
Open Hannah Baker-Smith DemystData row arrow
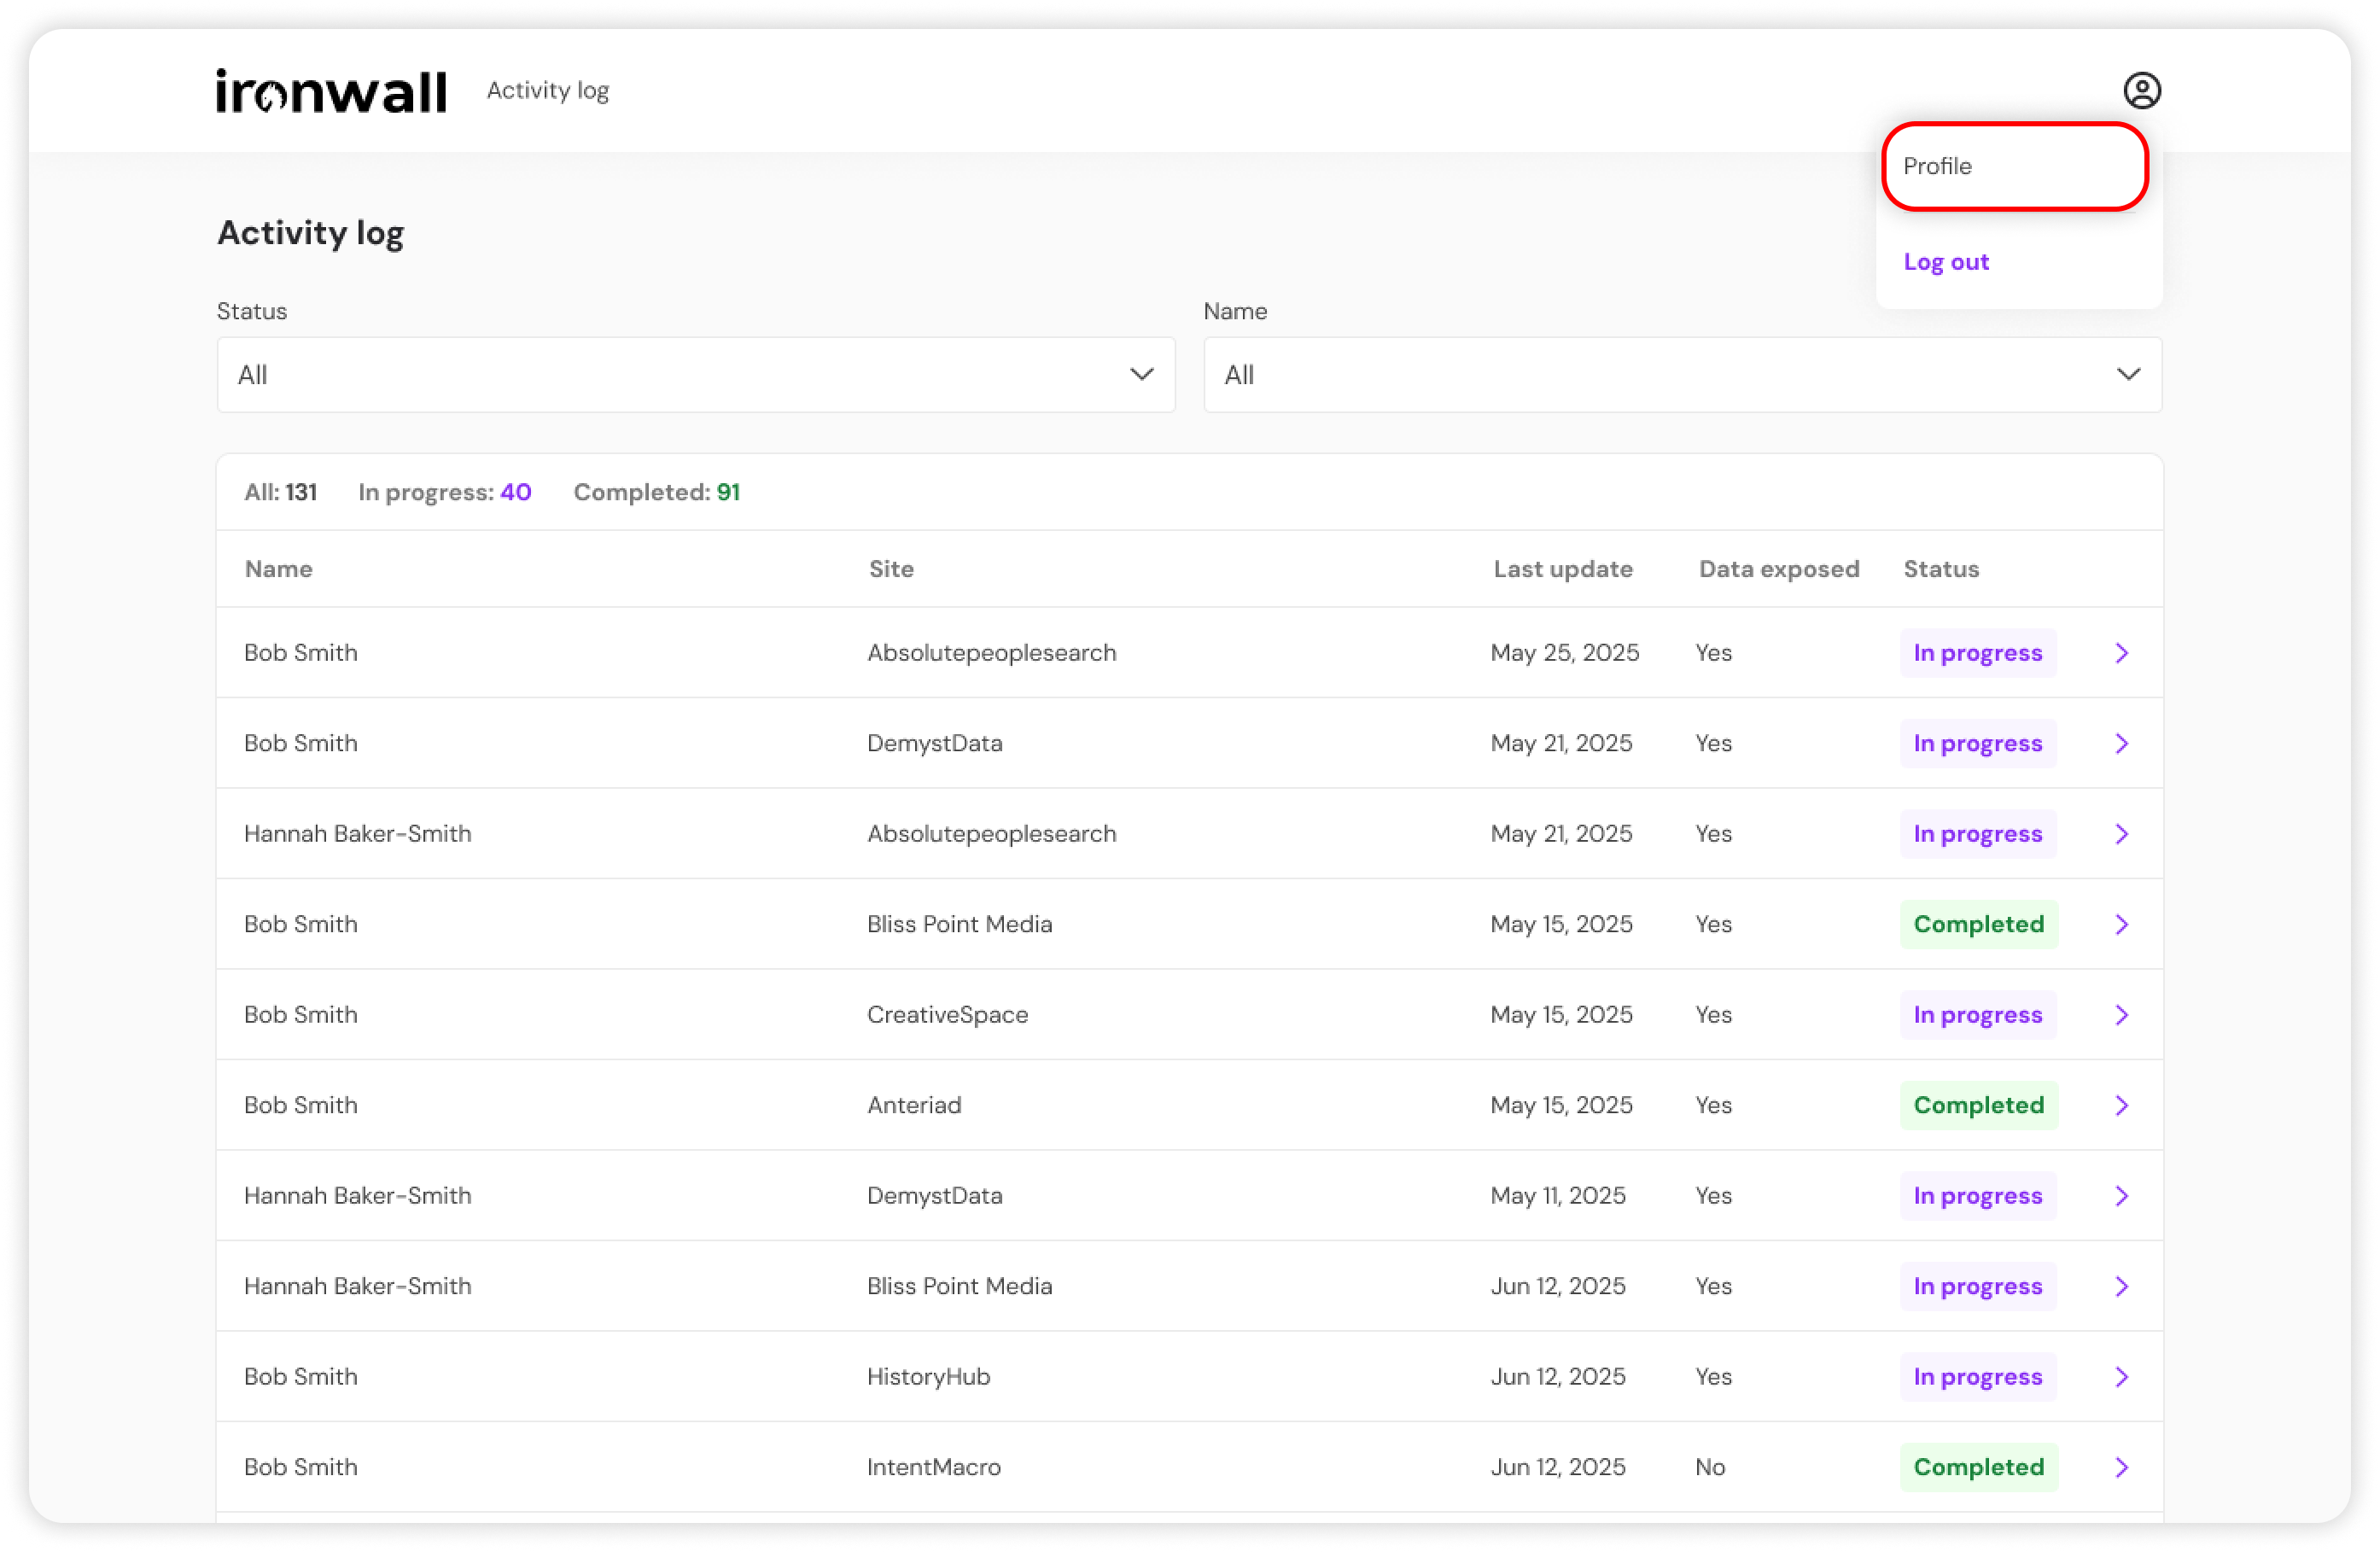click(2122, 1196)
